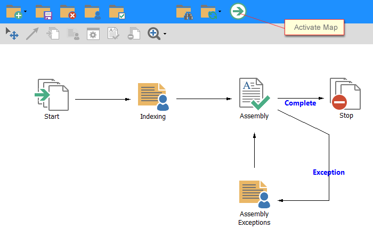Select the diagonal arrow connector tool
Viewport: 373px width, 228px height.
[x=33, y=34]
